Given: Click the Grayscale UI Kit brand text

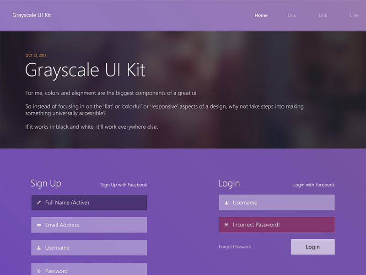Looking at the screenshot, I should pyautogui.click(x=32, y=15).
